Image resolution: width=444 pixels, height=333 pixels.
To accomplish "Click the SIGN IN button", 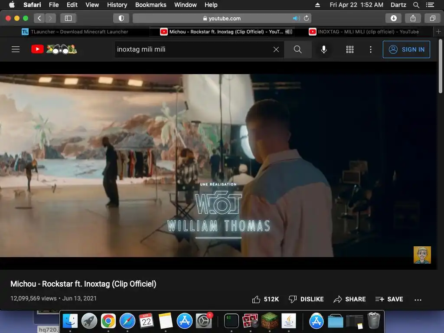I will click(x=406, y=49).
